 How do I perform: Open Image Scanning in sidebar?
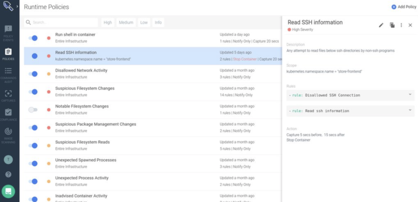click(x=8, y=134)
